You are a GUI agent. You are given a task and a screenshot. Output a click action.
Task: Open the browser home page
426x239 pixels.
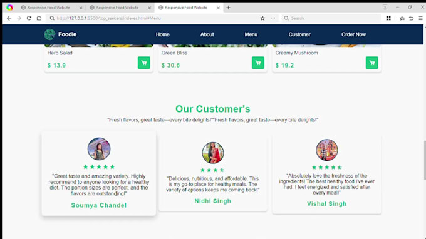39,18
